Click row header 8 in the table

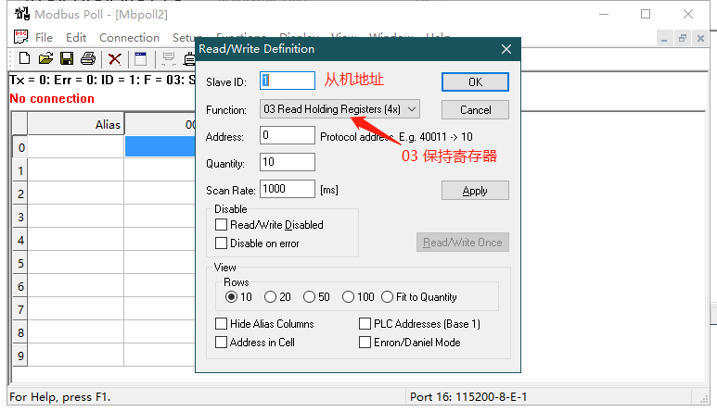(x=20, y=332)
